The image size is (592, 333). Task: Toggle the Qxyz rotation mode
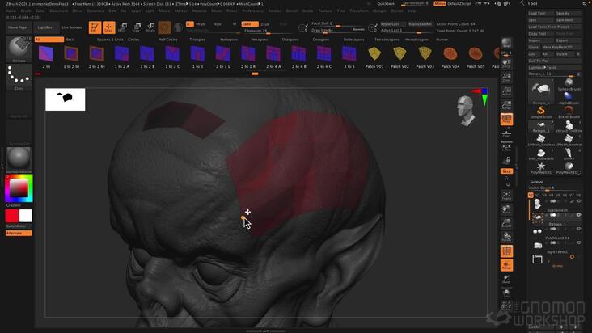coord(506,171)
